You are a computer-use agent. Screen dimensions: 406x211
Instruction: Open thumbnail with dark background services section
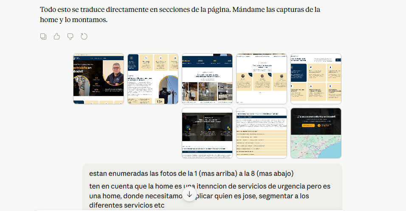pos(207,133)
